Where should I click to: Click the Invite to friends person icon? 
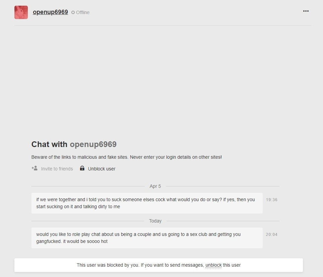pos(35,168)
